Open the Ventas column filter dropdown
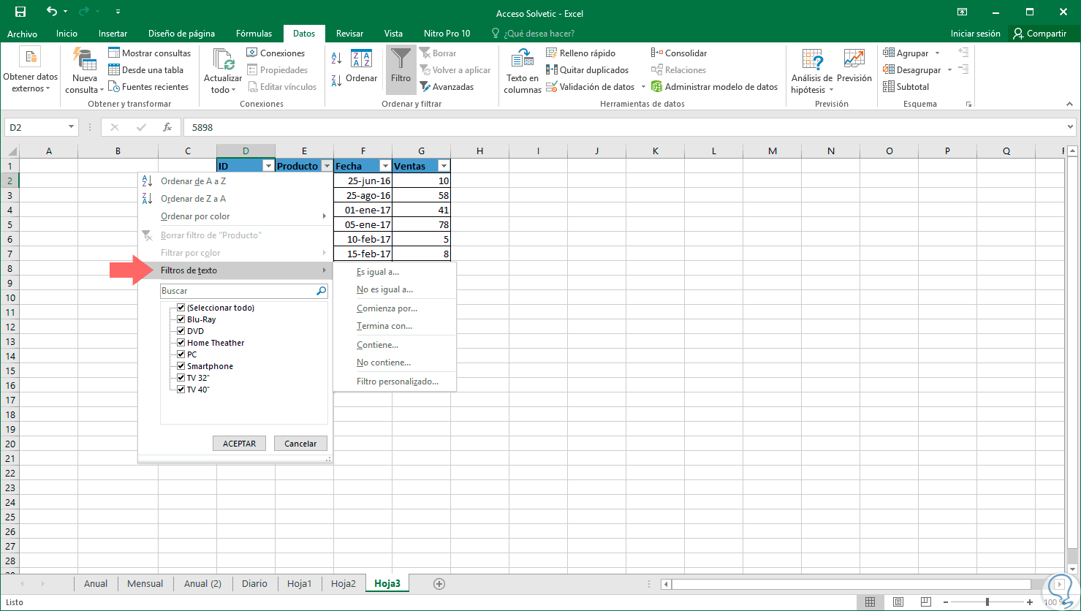The height and width of the screenshot is (611, 1081). (x=444, y=166)
